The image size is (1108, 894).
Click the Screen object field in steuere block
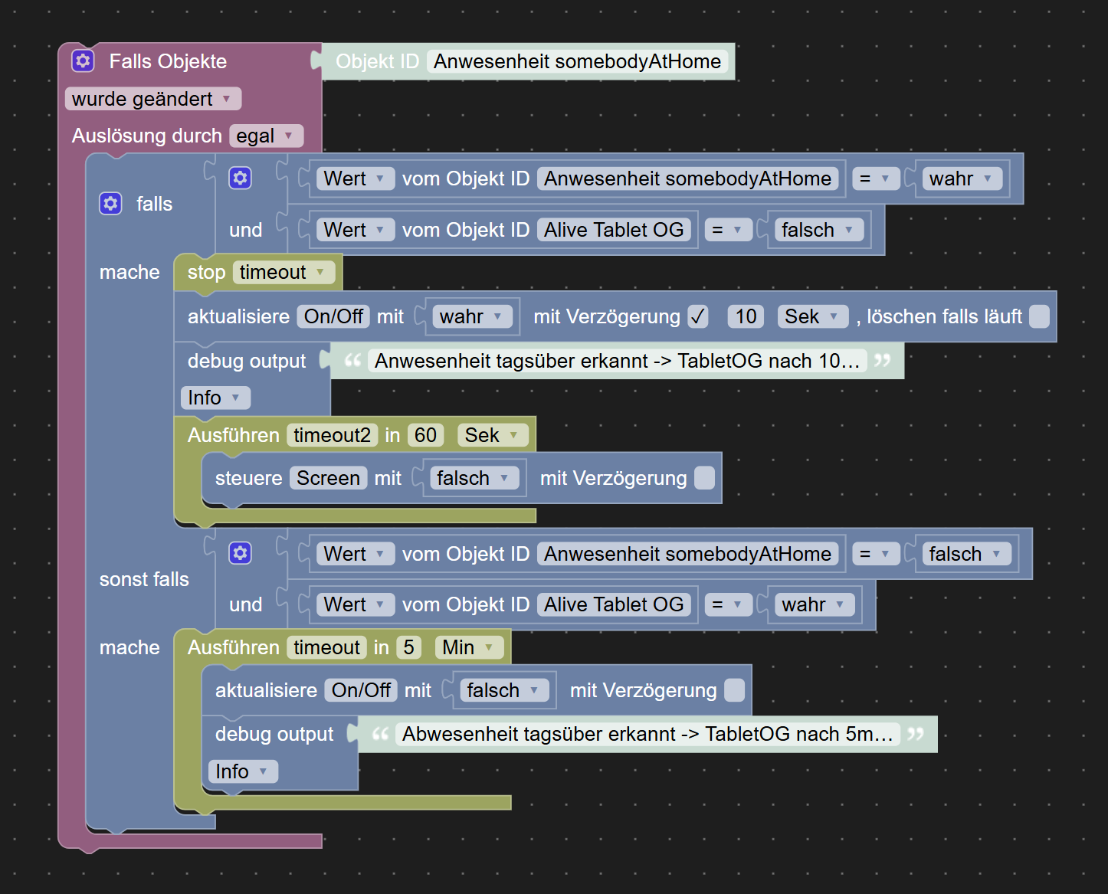(x=329, y=478)
